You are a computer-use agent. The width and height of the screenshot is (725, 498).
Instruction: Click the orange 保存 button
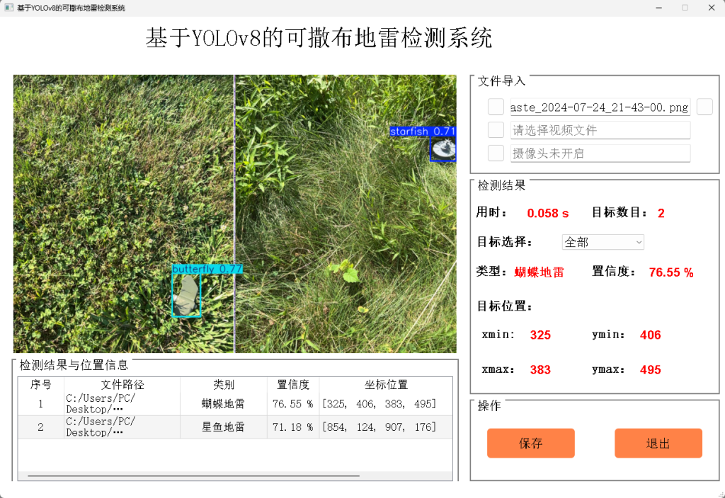pyautogui.click(x=530, y=444)
